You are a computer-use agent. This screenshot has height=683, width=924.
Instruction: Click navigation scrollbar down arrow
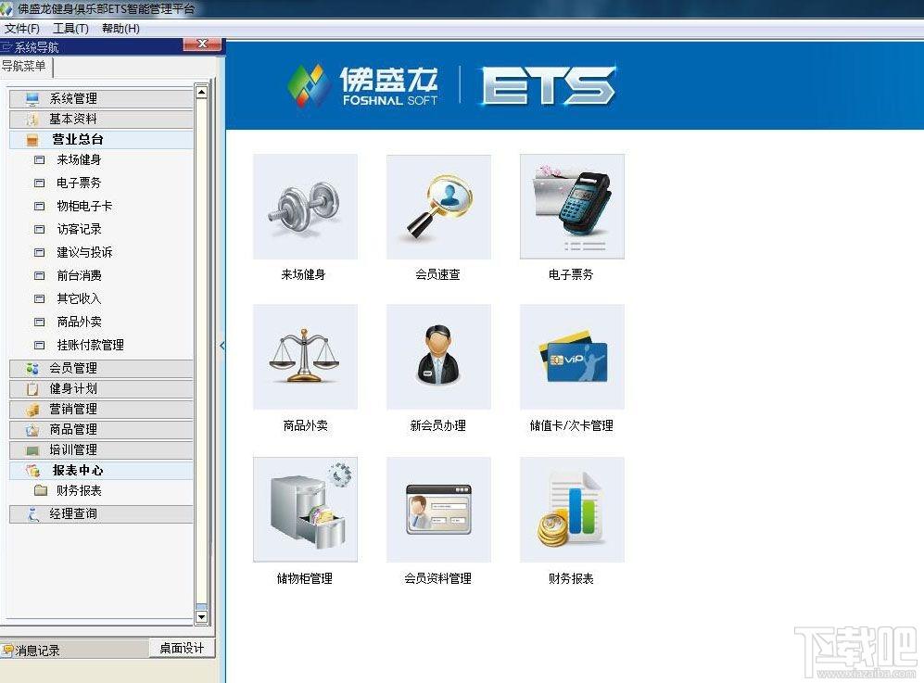click(x=201, y=617)
